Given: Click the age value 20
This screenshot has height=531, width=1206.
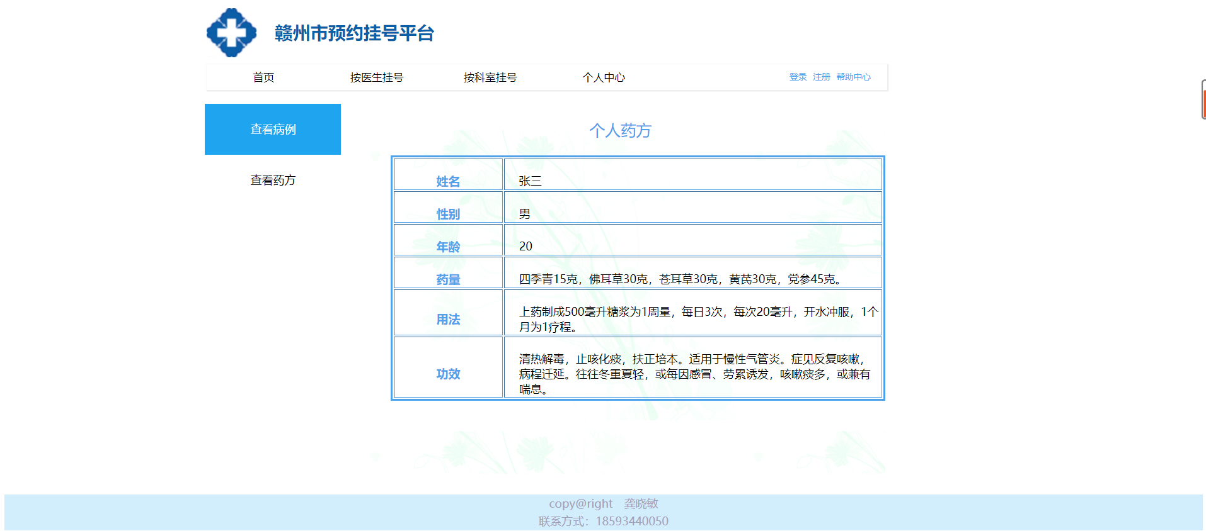Looking at the screenshot, I should 525,246.
